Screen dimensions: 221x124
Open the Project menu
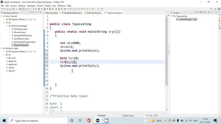48,6
